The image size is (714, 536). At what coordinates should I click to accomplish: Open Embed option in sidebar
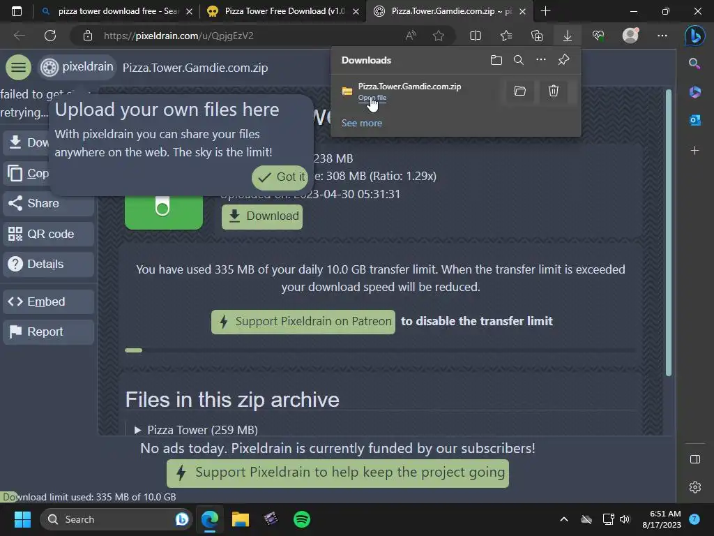tap(48, 301)
